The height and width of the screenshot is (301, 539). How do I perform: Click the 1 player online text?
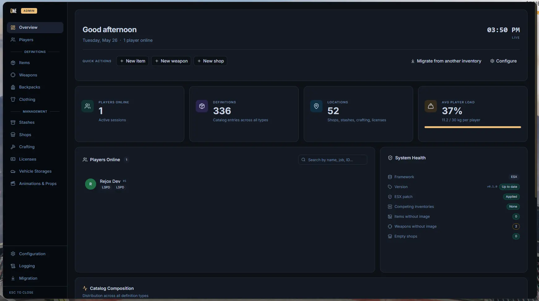coord(138,40)
